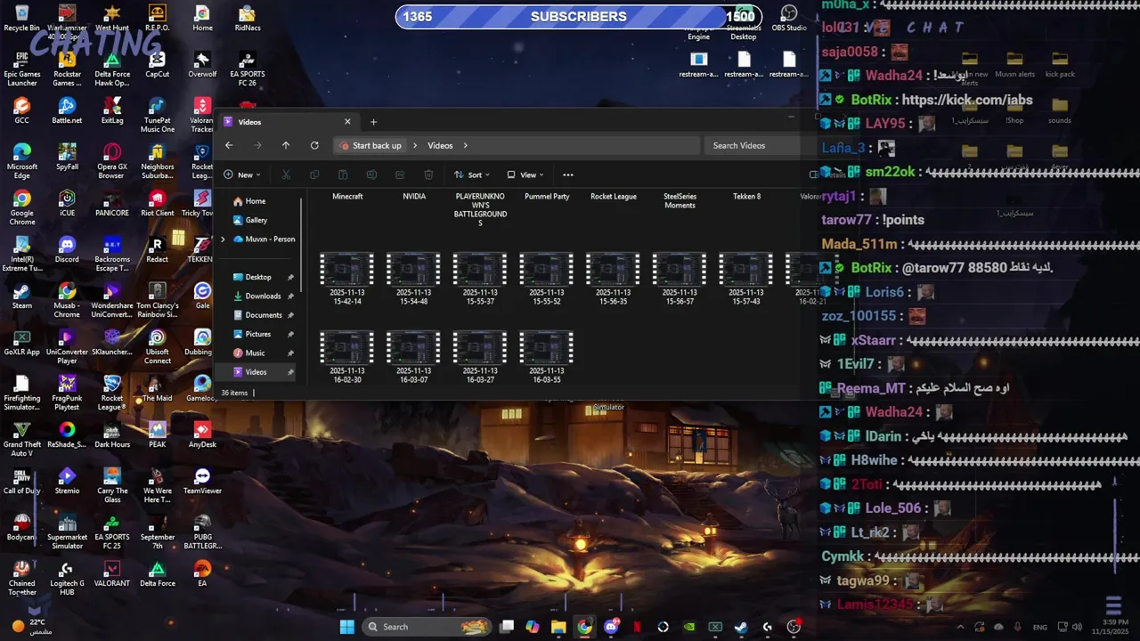Open Discord from the taskbar

pos(611,627)
